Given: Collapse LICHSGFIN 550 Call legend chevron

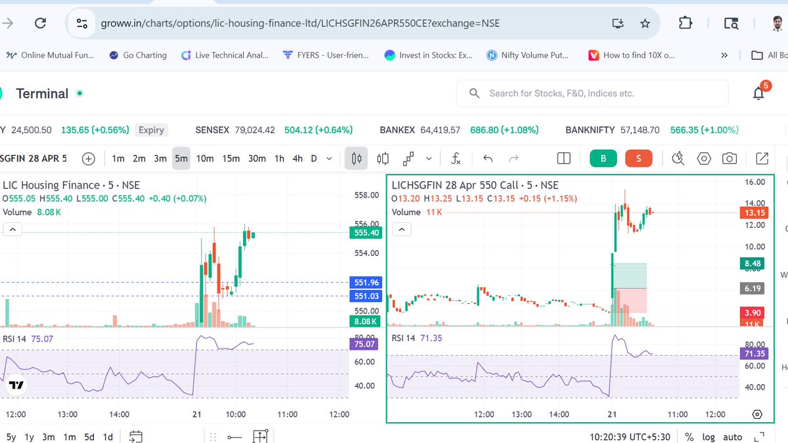Looking at the screenshot, I should click(401, 229).
